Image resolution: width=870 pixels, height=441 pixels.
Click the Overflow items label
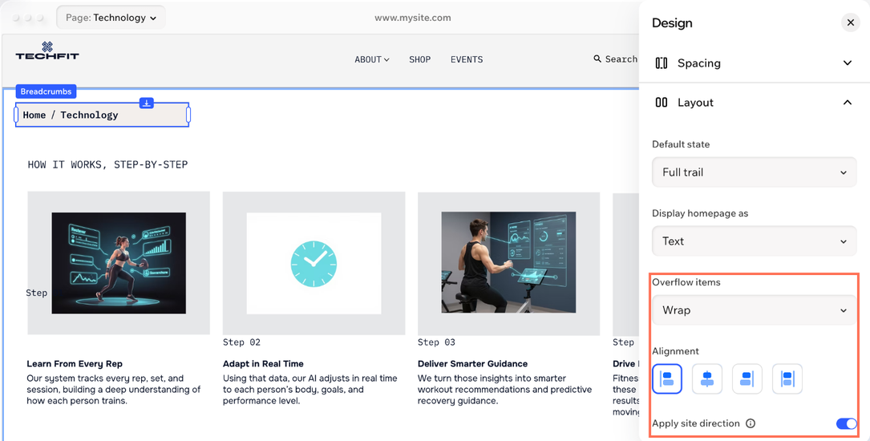pos(686,282)
